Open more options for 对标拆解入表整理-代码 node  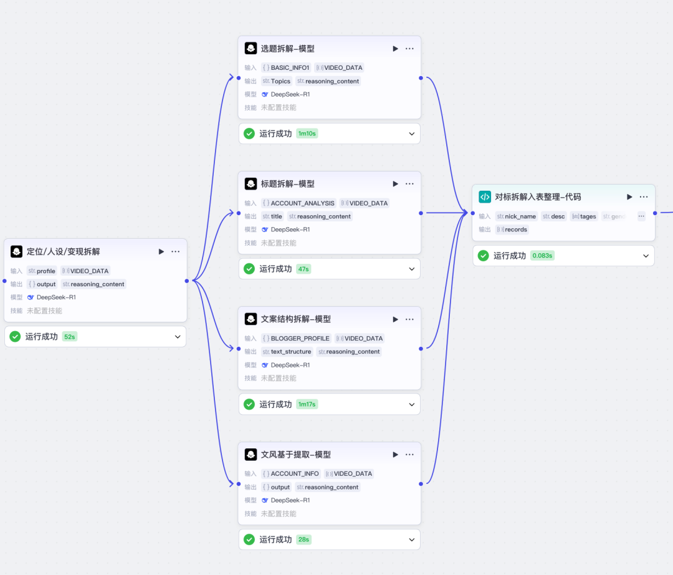(644, 197)
